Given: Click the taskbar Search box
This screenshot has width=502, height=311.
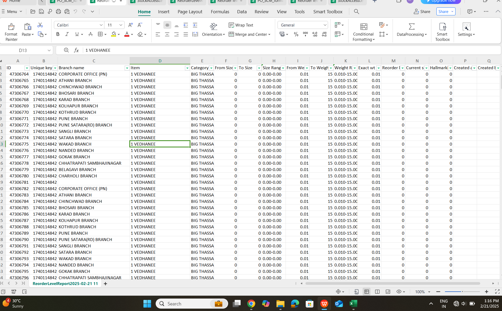Looking at the screenshot, I should (192, 304).
